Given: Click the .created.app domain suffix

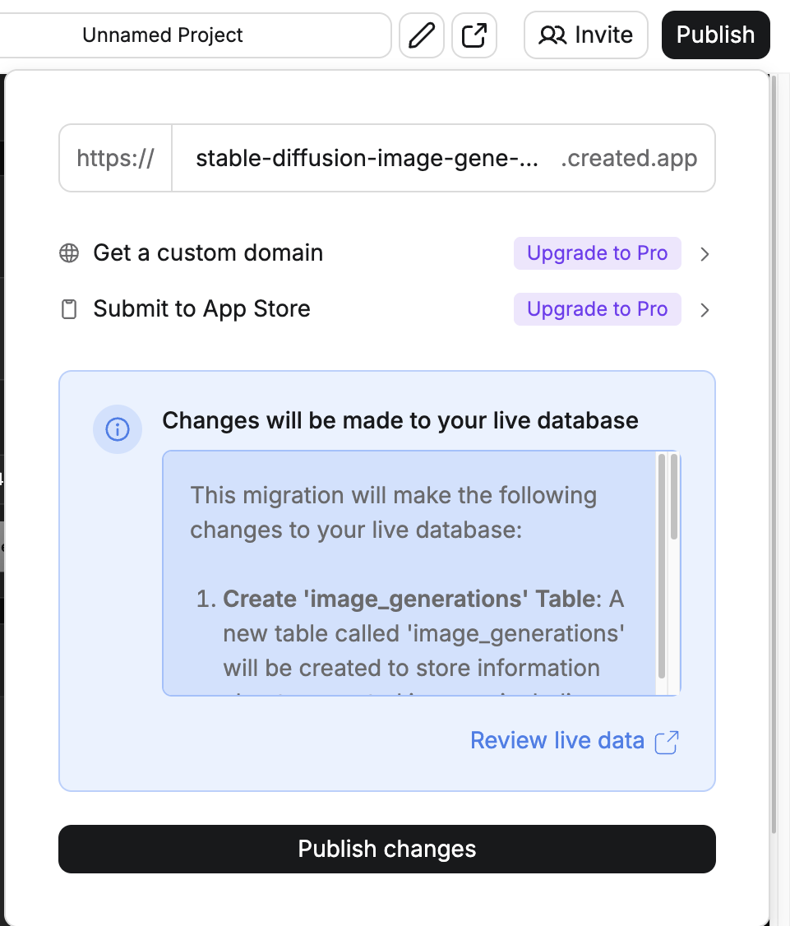Looking at the screenshot, I should tap(630, 158).
